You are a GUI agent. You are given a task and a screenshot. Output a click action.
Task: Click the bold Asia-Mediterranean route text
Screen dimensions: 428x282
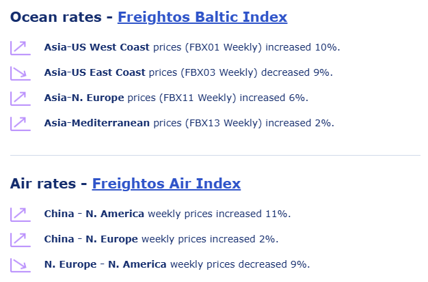pyautogui.click(x=97, y=123)
